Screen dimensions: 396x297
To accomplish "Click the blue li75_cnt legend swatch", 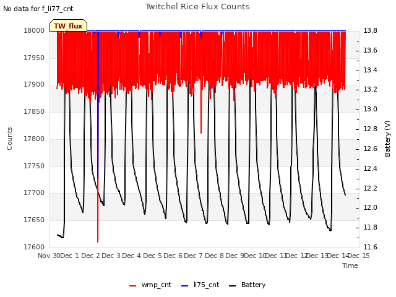I will [184, 286].
